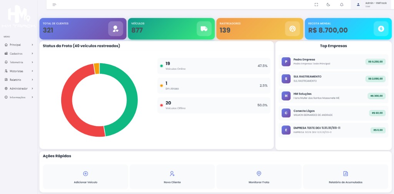
Task: Open the Cadastros menu item
Action: [x=19, y=54]
